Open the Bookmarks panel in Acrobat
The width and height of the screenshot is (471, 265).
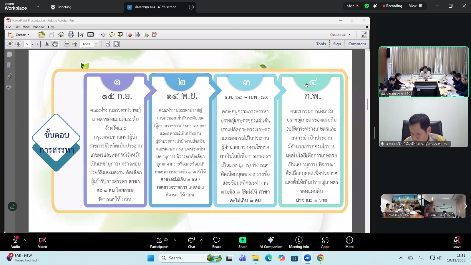pyautogui.click(x=9, y=65)
